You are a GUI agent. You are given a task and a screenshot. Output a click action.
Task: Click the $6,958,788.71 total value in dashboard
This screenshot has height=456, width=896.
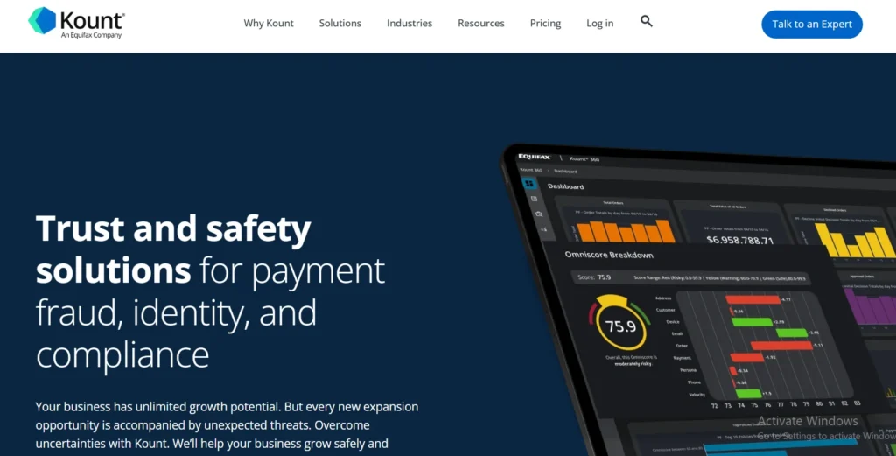(x=740, y=240)
